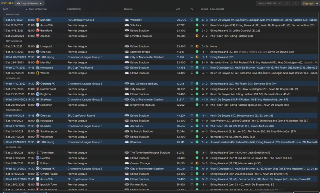Screen dimensions: 320x193
Task: Toggle the tick on Sat 5/8/2023 row
Action: (x=4, y=20)
